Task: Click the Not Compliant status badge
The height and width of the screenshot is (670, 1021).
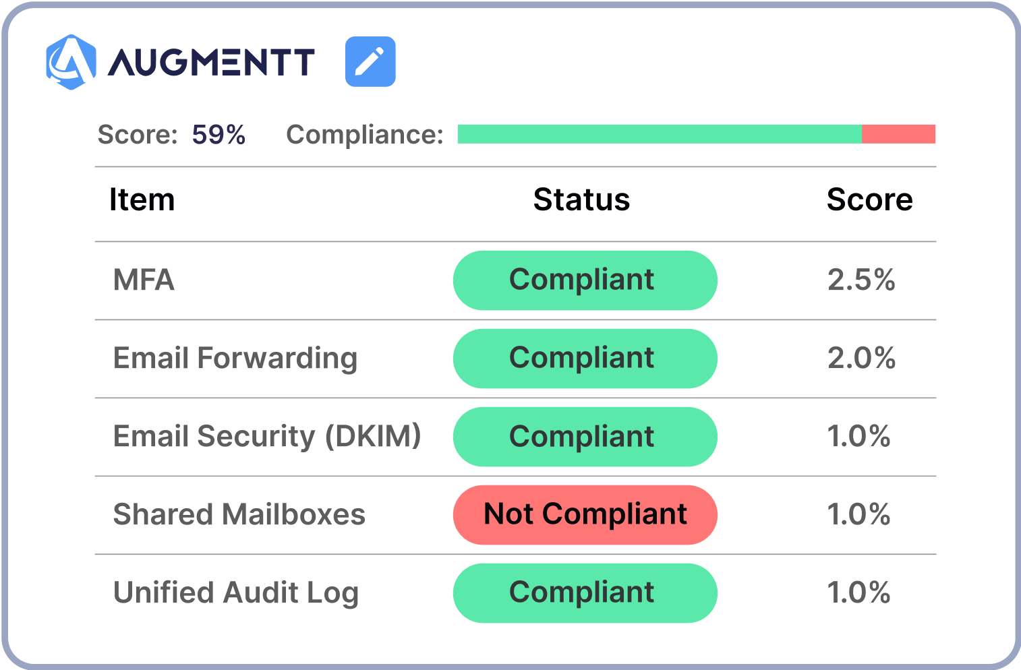Action: click(585, 515)
